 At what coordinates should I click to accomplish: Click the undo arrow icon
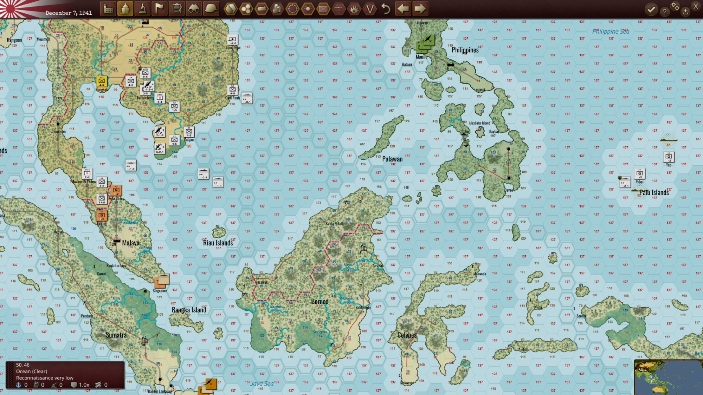coord(386,9)
